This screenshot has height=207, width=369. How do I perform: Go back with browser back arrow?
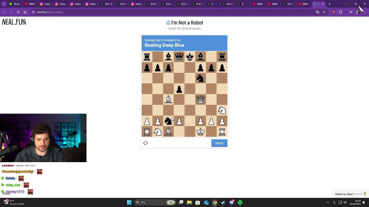coord(4,12)
